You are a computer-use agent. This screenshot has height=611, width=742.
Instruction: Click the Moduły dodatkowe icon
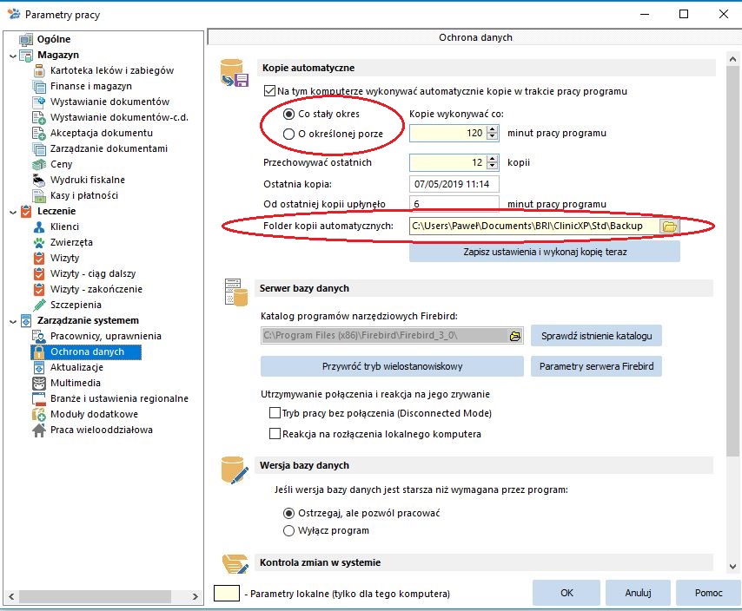pyautogui.click(x=39, y=415)
